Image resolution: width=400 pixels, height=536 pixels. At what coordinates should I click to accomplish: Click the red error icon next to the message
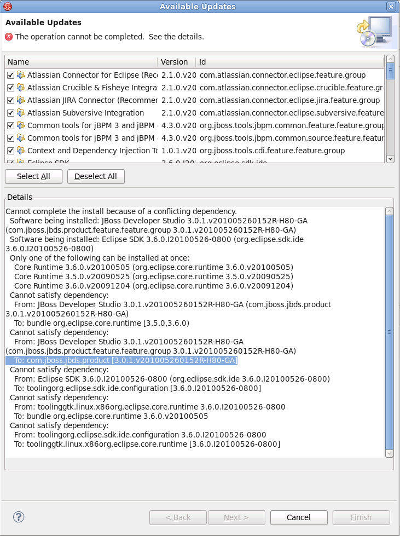9,37
